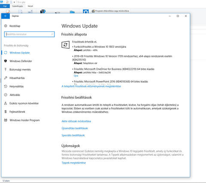Click Windows Insider Program icon

(x=6, y=120)
